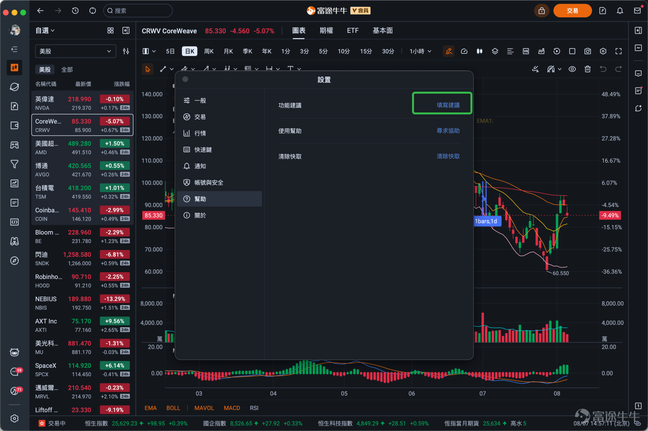Open the 關於 settings category

(220, 215)
